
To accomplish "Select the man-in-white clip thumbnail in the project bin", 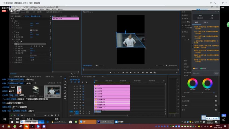I will pyautogui.click(x=52, y=90).
